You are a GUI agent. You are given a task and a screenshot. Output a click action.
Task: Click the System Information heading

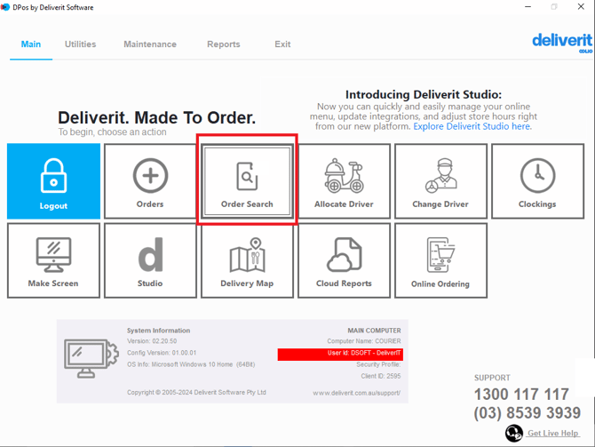click(x=159, y=331)
